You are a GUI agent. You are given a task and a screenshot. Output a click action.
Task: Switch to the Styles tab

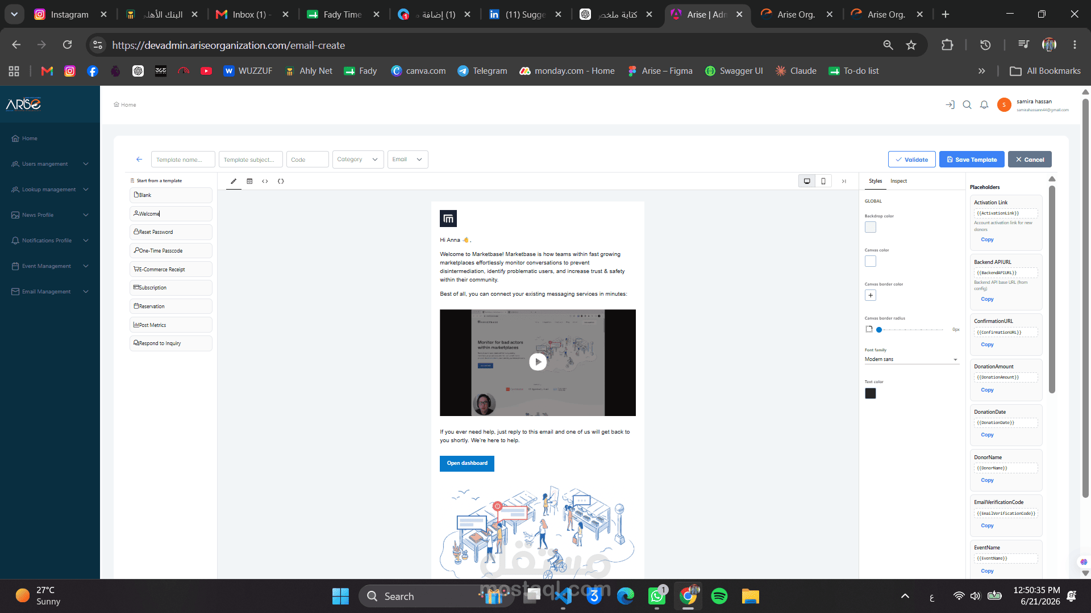coord(875,181)
